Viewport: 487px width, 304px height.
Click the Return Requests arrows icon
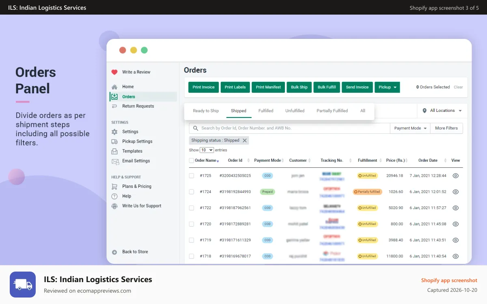(x=114, y=106)
